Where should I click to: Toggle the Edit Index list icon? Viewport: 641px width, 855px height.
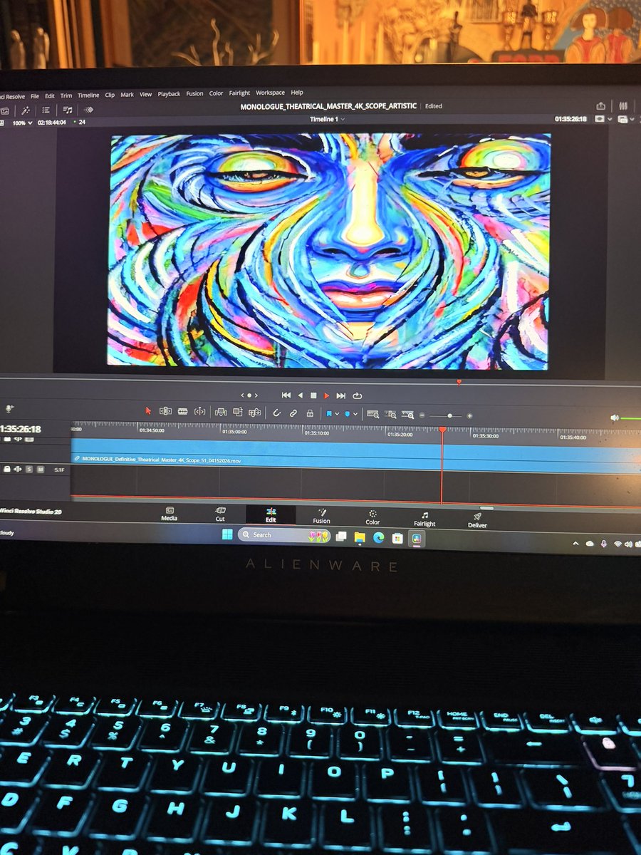(x=46, y=110)
